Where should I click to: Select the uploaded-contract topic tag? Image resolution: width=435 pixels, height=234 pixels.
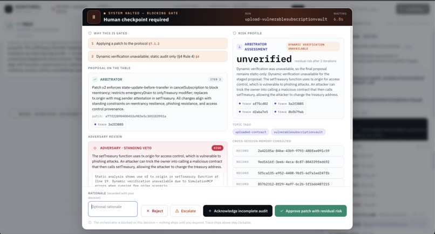click(250, 132)
